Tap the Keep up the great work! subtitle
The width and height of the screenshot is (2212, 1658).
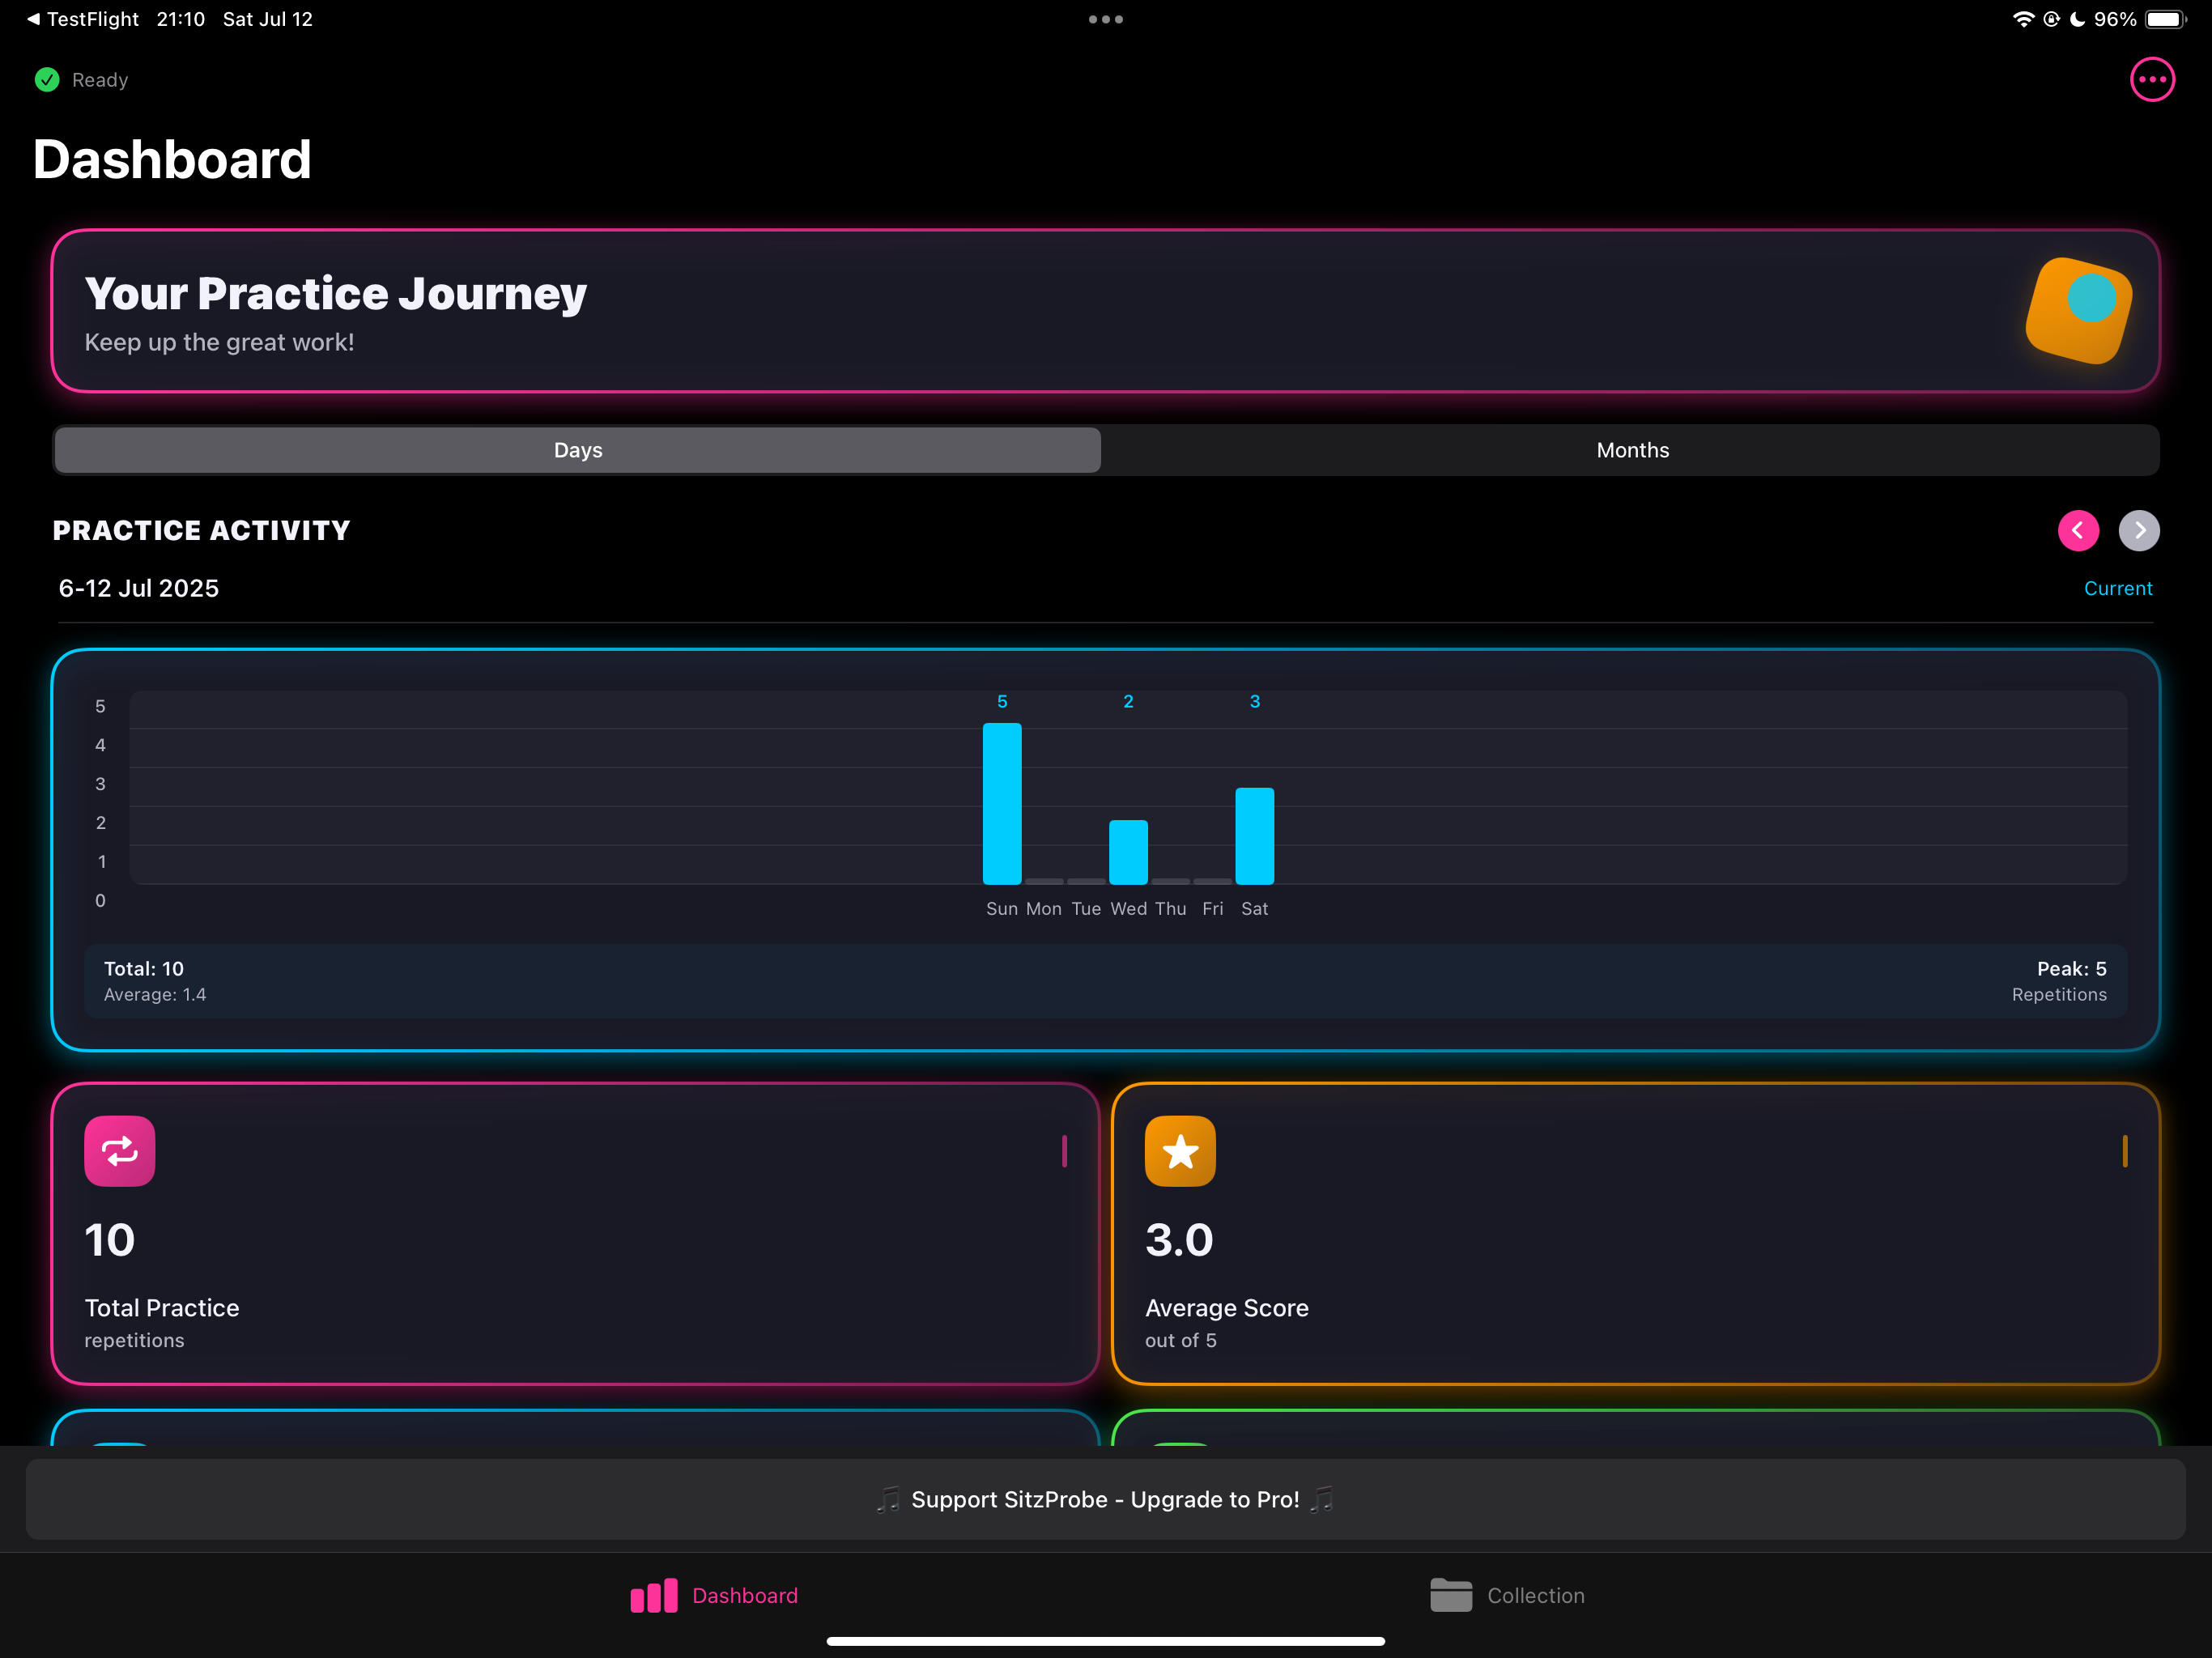point(219,342)
